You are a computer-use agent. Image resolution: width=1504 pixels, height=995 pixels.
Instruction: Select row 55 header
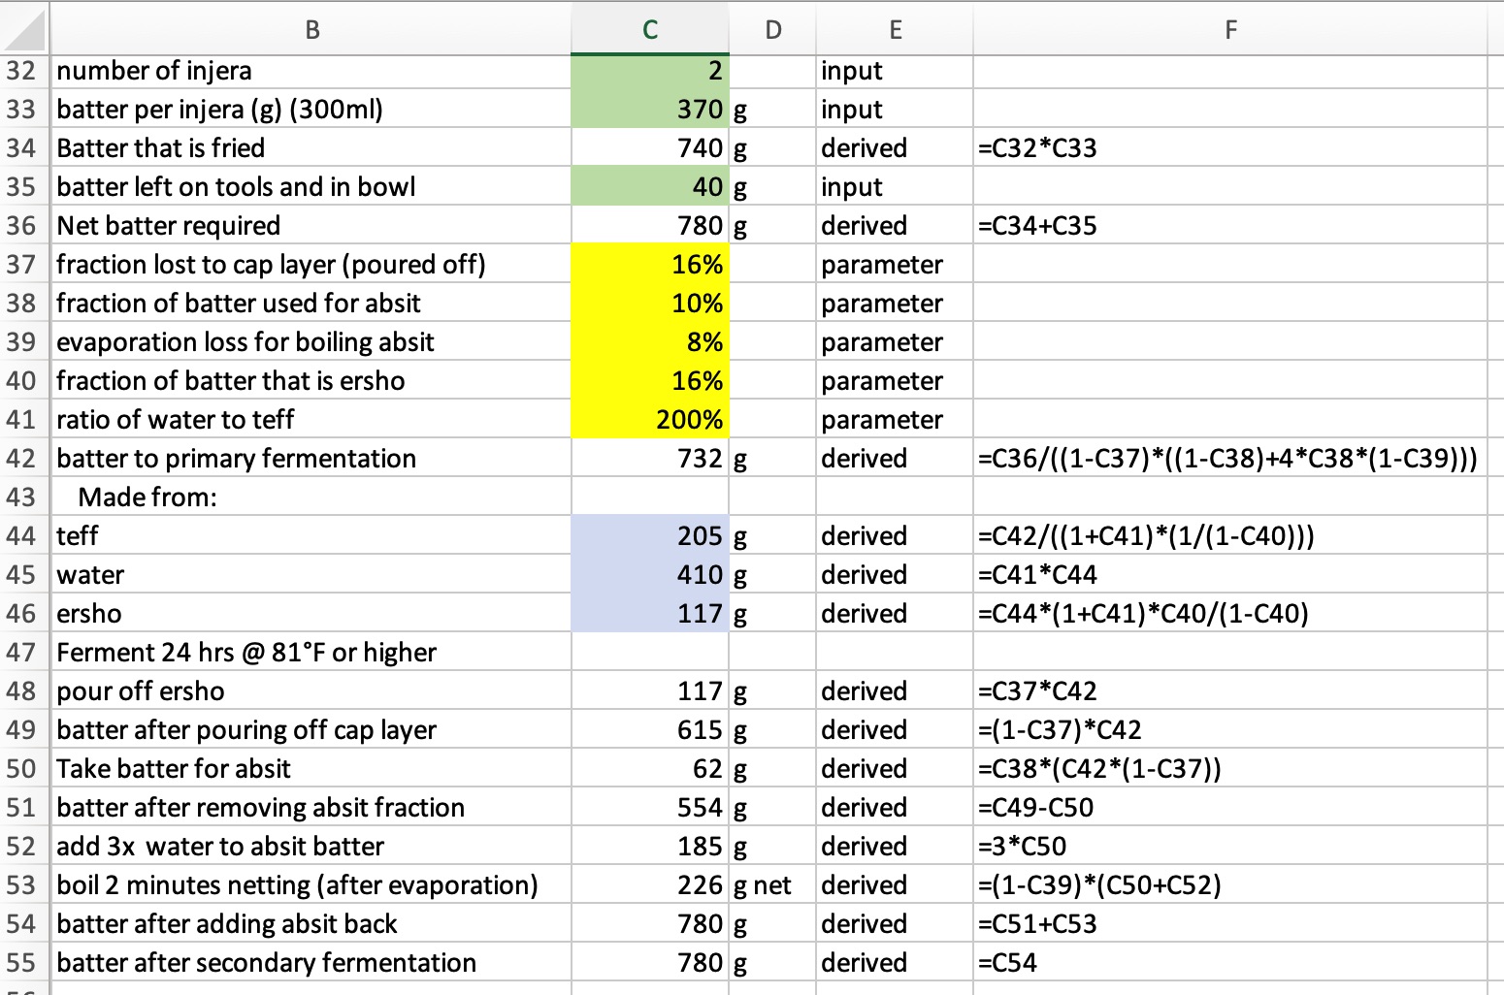point(21,963)
